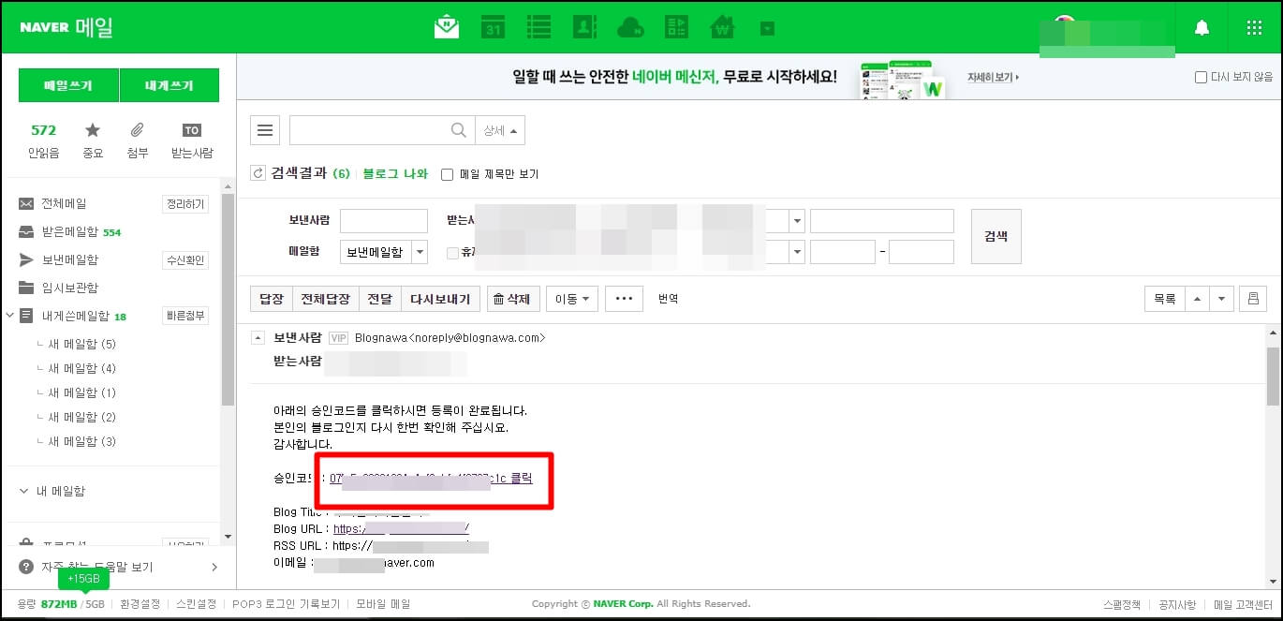The image size is (1283, 621).
Task: Open subfolder 새 메일함 (1)
Action: pyautogui.click(x=81, y=392)
